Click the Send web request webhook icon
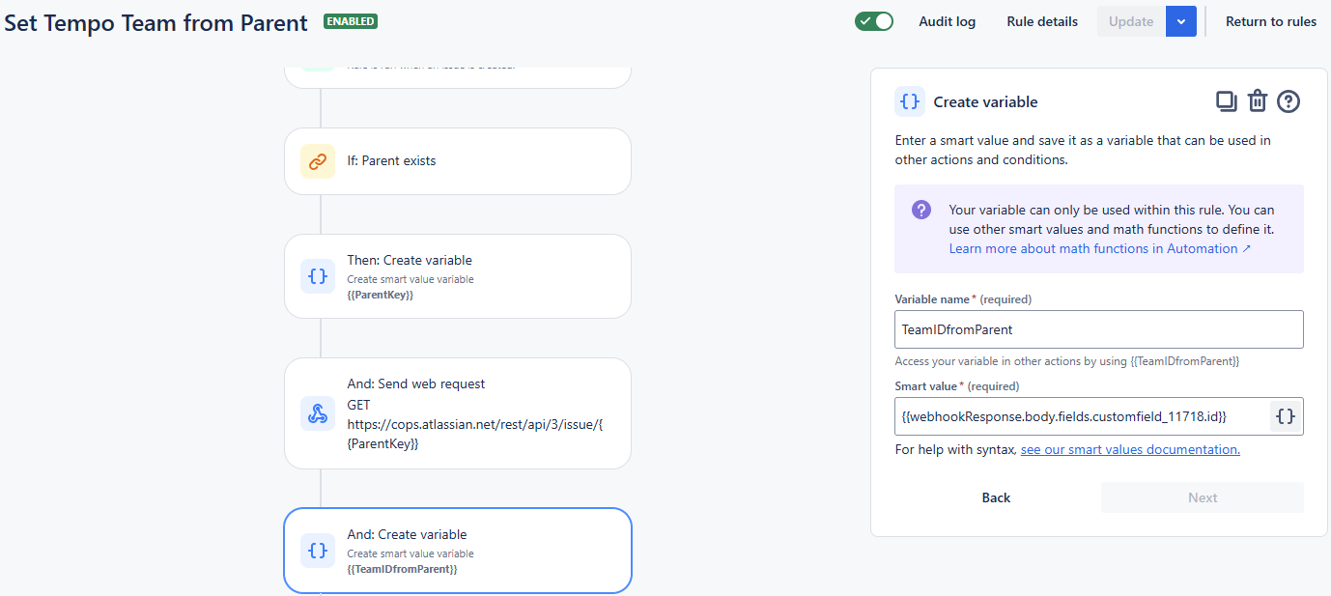 tap(317, 413)
